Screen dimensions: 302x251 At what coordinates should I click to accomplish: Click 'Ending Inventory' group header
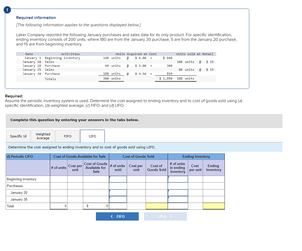pyautogui.click(x=196, y=156)
